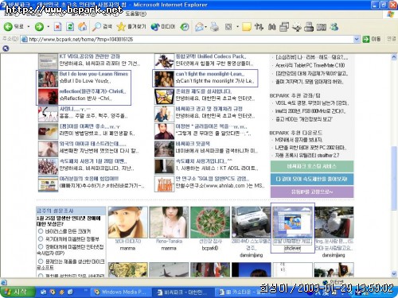The image size is (398, 298).
Task: Click the first quick launch icon near Start
Action: point(44,292)
